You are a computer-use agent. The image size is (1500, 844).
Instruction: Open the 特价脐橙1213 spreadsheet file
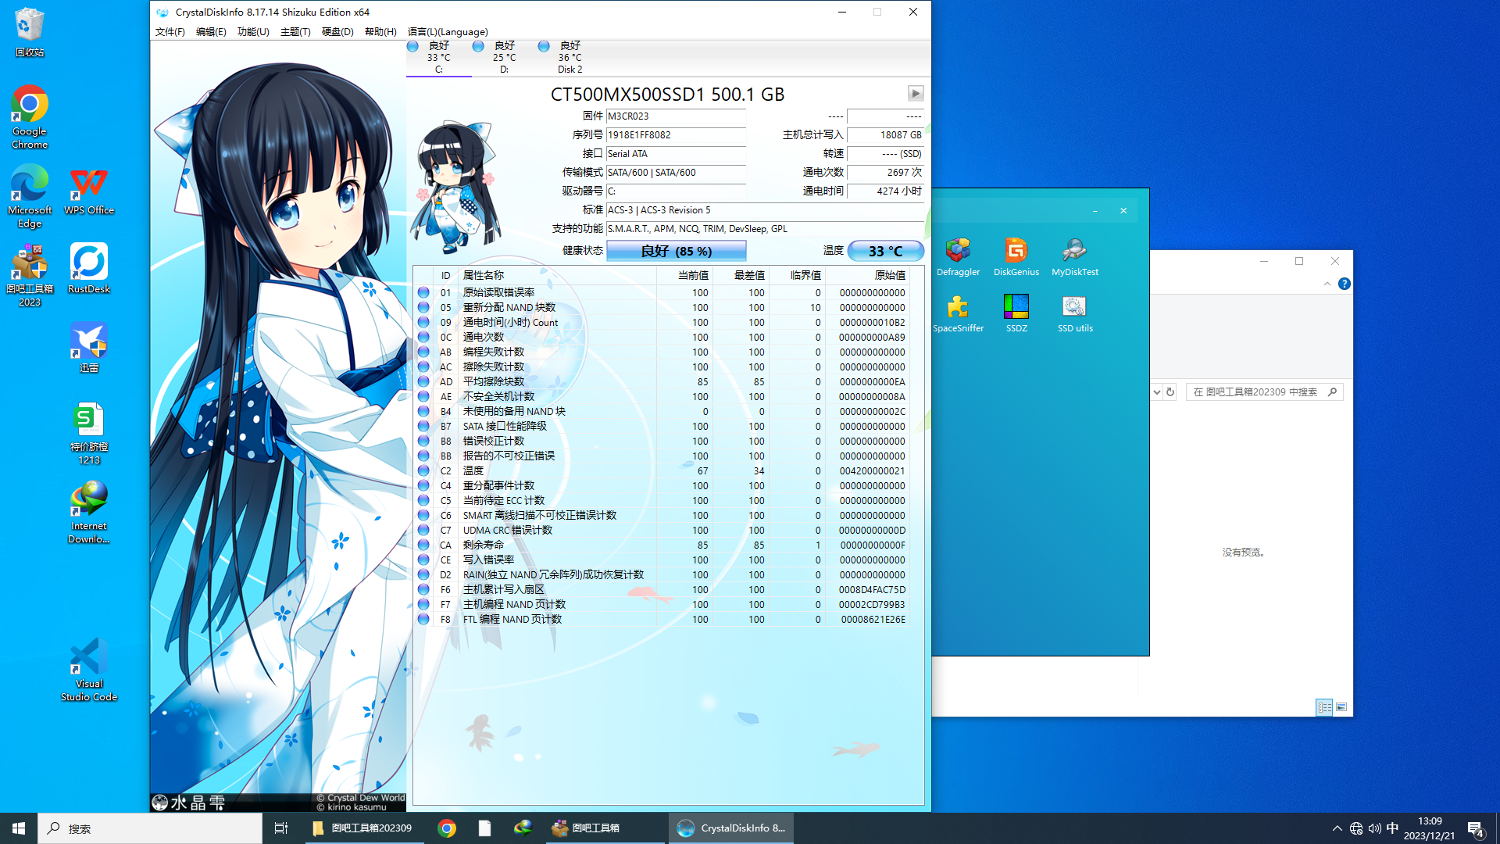point(89,434)
